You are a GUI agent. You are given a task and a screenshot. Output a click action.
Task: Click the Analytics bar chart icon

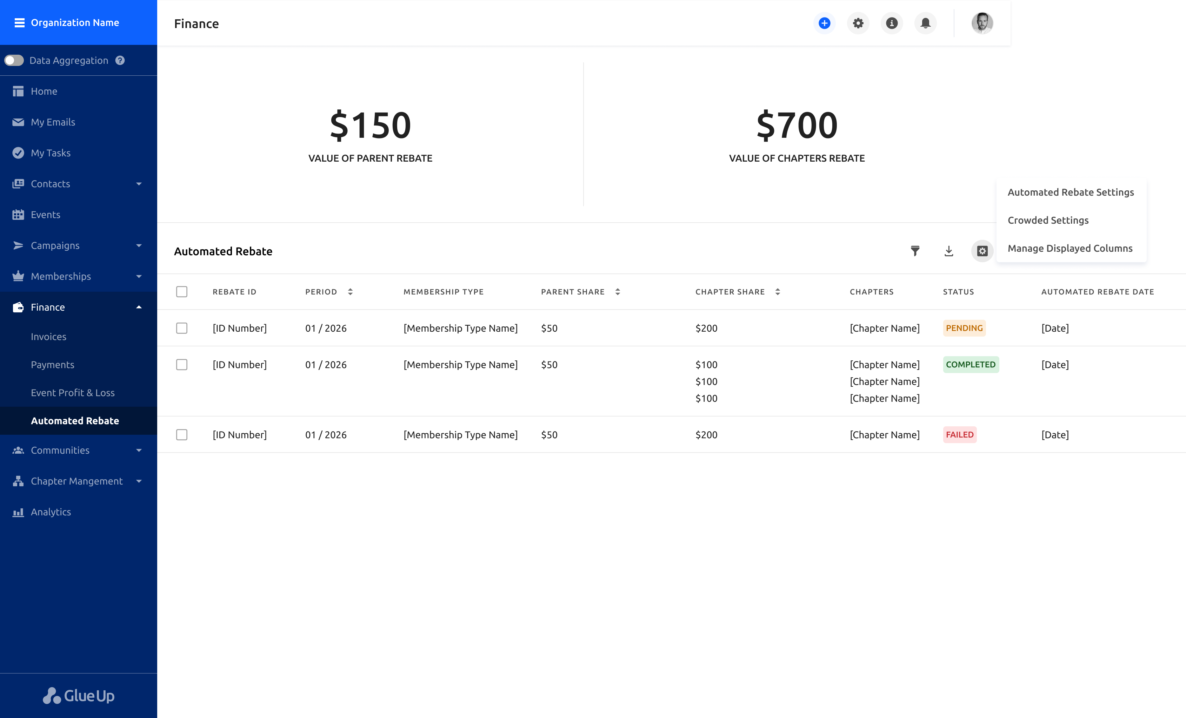click(18, 512)
